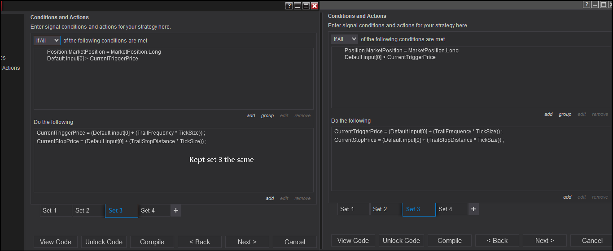
Task: Open the 'If All' dropdown in right window
Action: [x=345, y=39]
